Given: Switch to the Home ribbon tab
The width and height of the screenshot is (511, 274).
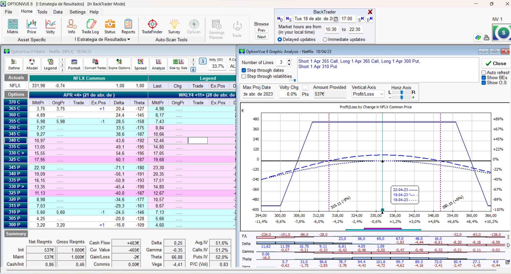Looking at the screenshot, I should 27,11.
